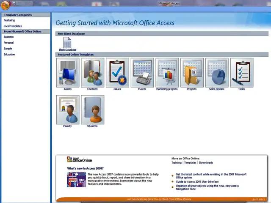This screenshot has height=203, width=271.
Task: Select the Issues template
Action: (117, 74)
